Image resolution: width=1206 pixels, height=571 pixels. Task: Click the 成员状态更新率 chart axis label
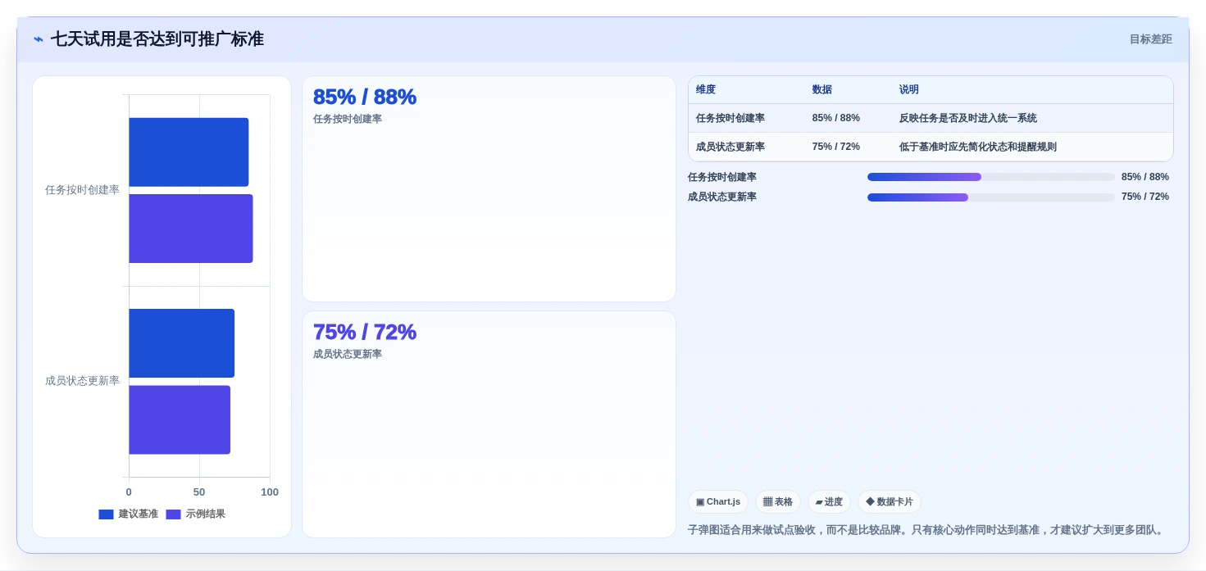pos(82,382)
